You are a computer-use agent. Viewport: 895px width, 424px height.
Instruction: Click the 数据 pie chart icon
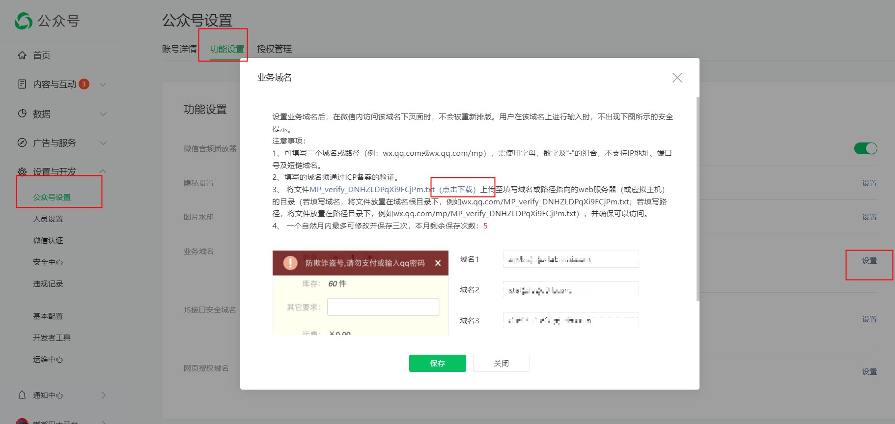coord(22,113)
